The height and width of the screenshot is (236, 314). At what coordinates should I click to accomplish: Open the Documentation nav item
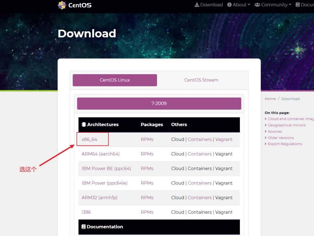pos(305,5)
